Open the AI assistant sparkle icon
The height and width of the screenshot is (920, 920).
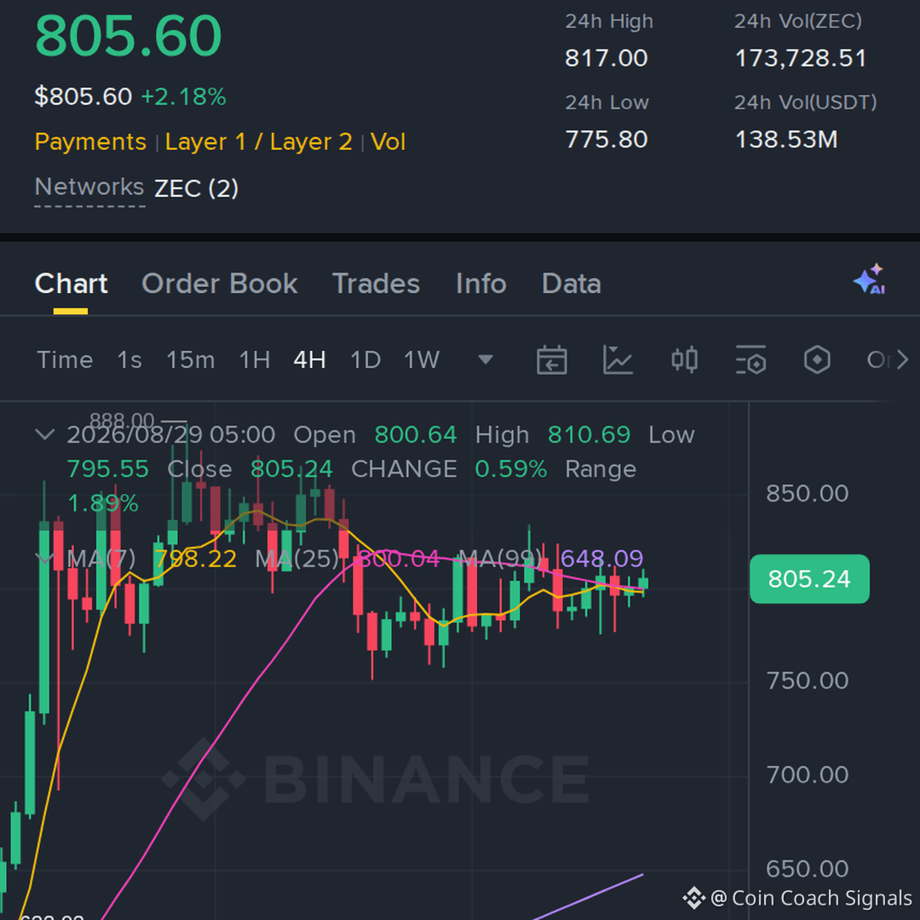[870, 279]
